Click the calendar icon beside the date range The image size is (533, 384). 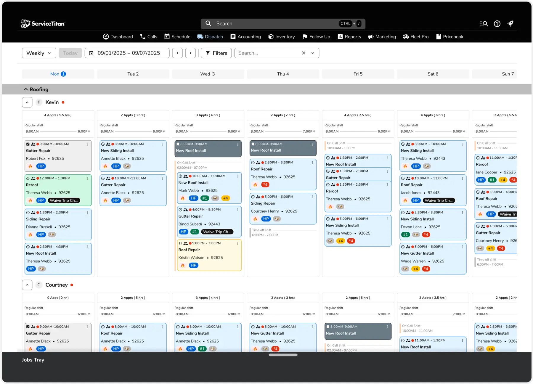pyautogui.click(x=91, y=53)
